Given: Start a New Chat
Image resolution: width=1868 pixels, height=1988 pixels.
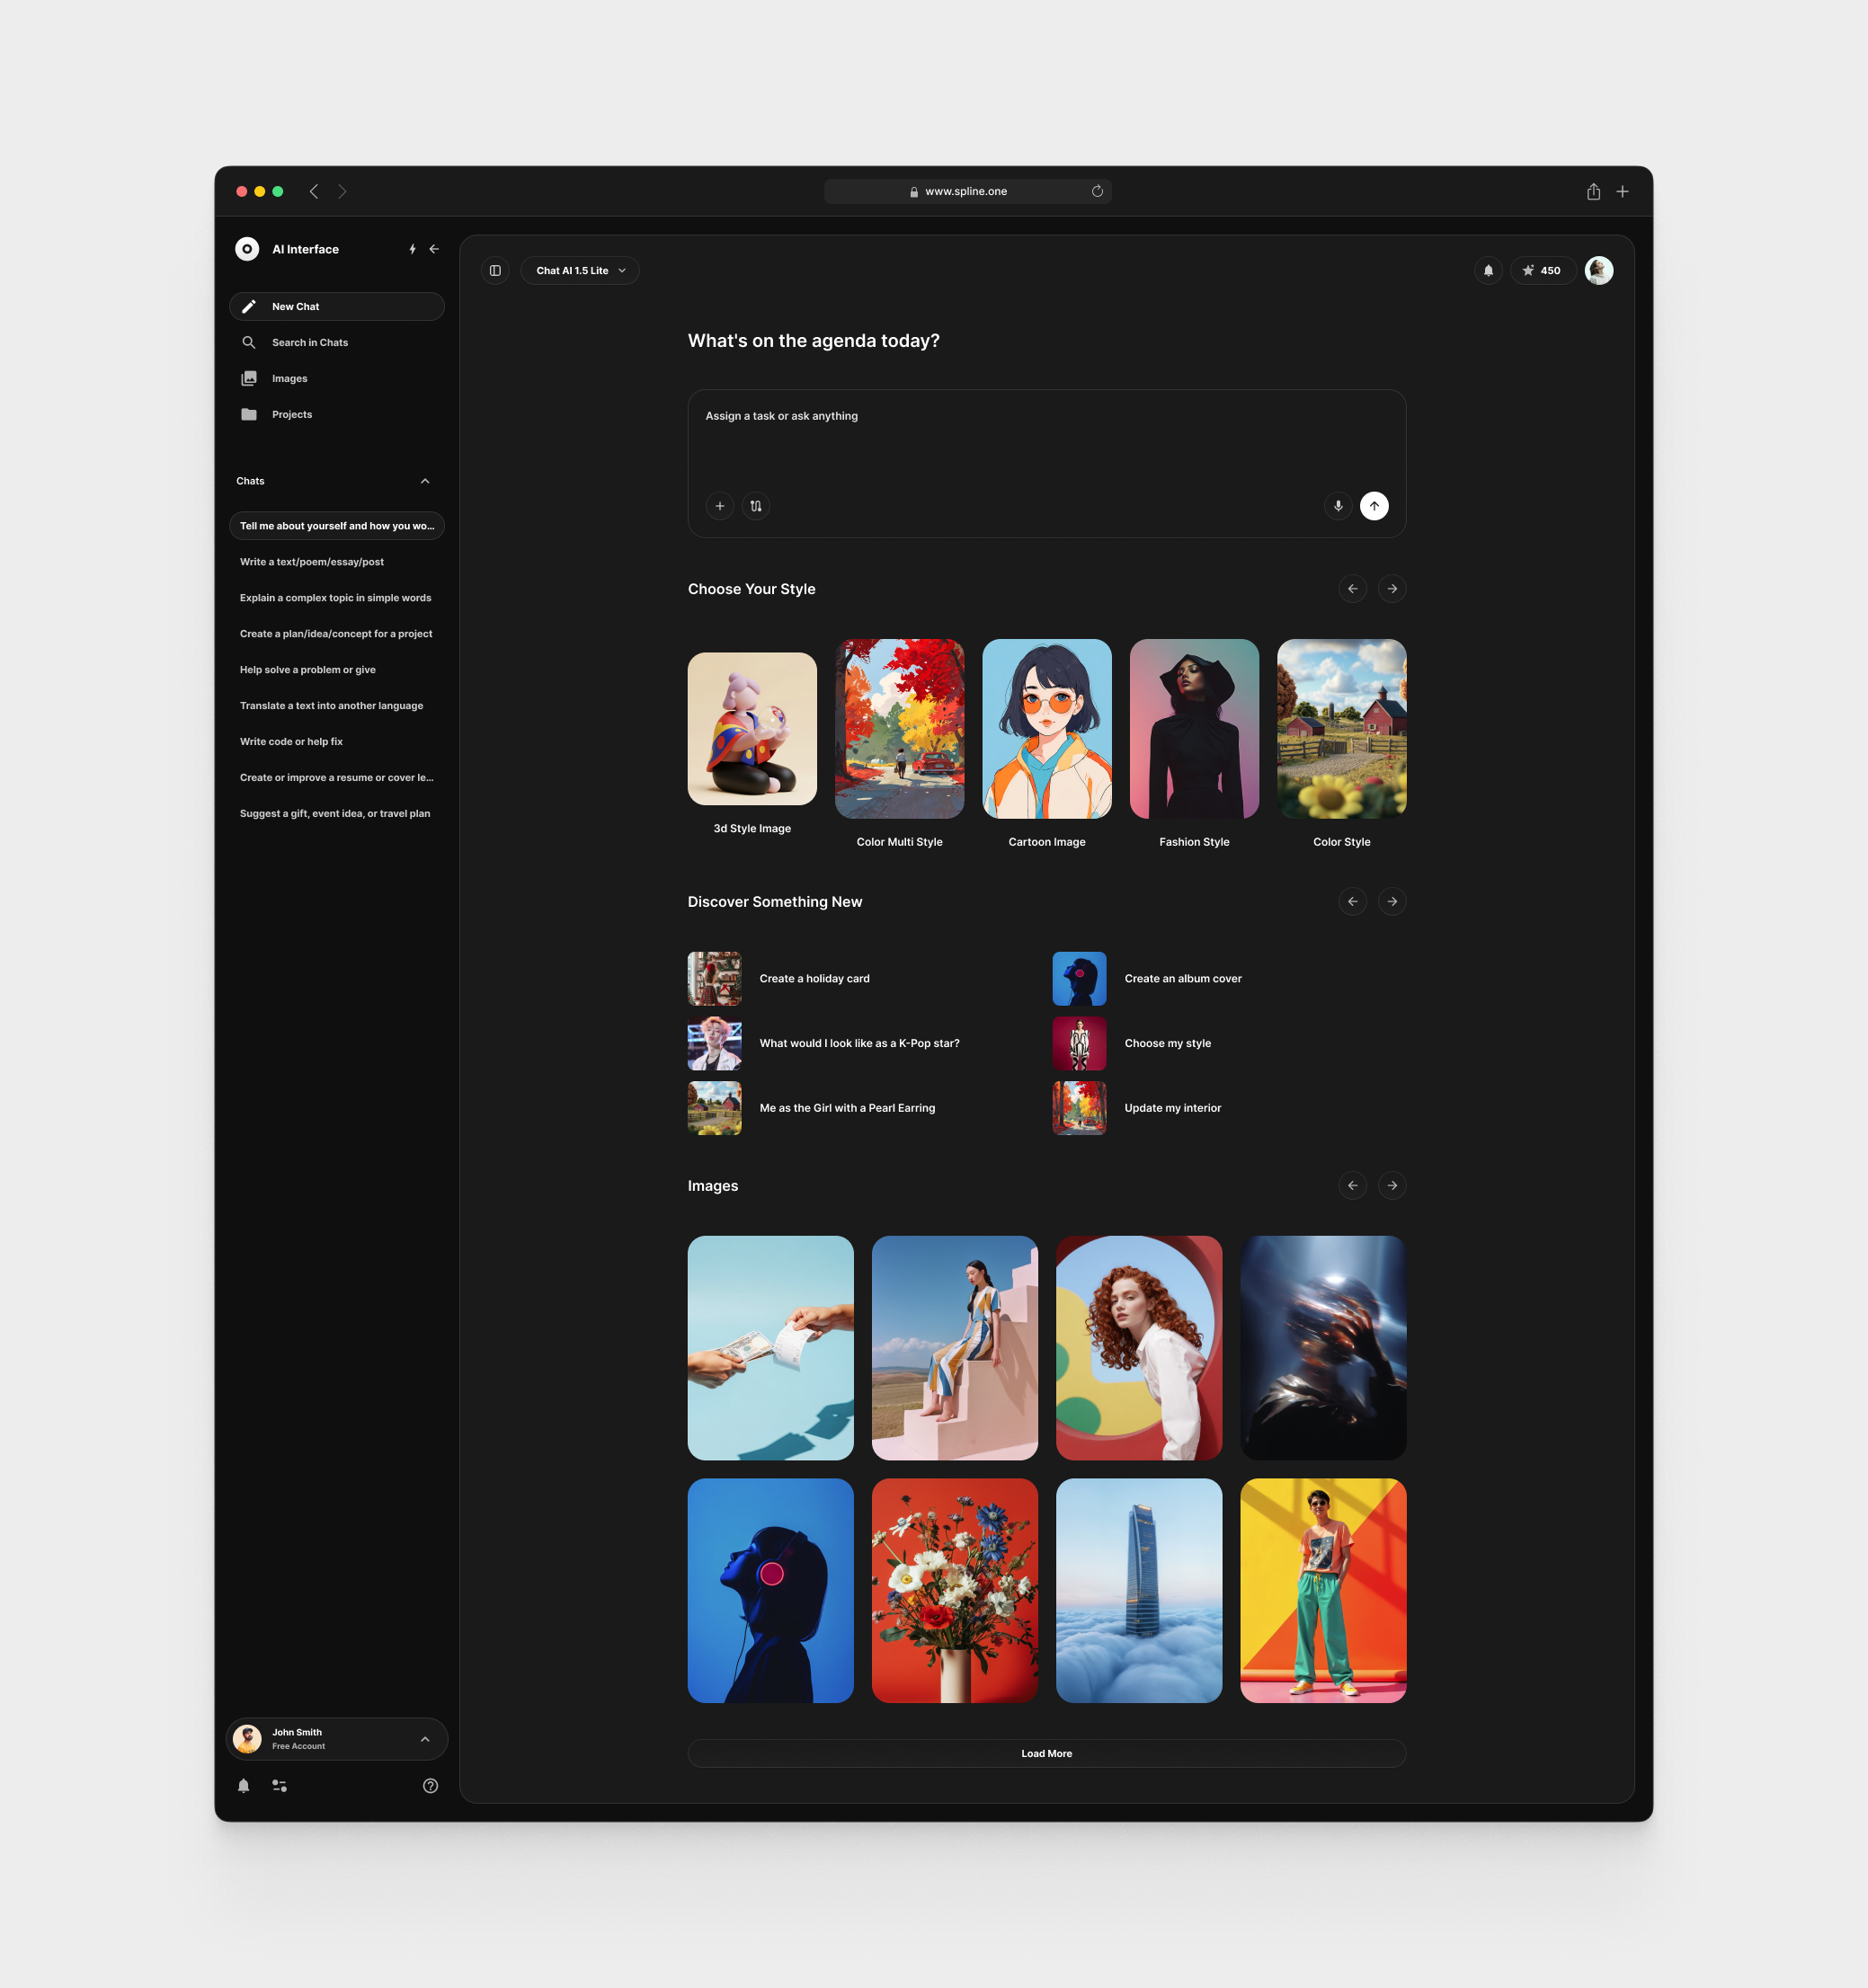Looking at the screenshot, I should click(x=337, y=307).
